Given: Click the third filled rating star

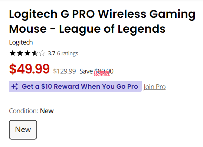Looking at the screenshot, I should 27,53.
